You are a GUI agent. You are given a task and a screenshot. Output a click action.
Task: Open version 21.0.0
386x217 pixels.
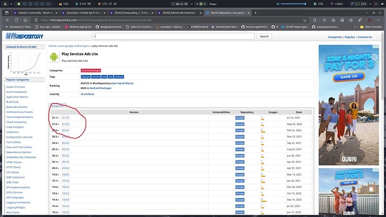point(65,124)
